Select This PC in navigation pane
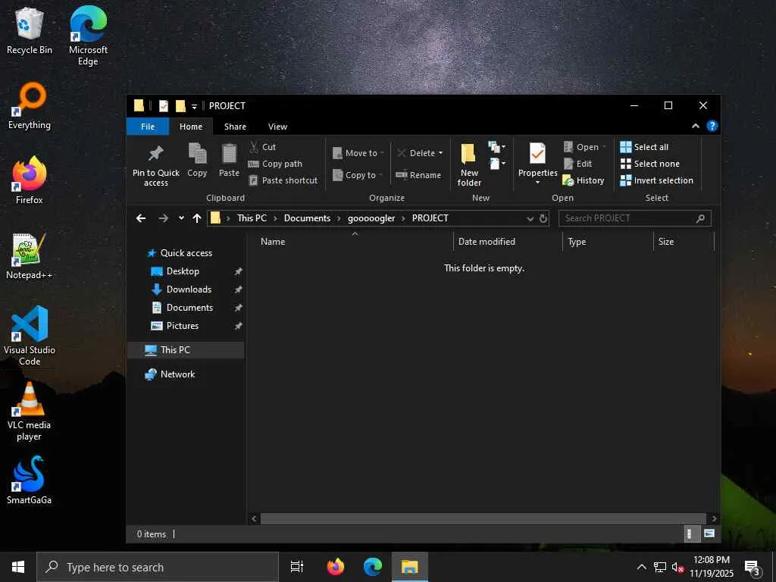776x582 pixels. click(x=186, y=350)
